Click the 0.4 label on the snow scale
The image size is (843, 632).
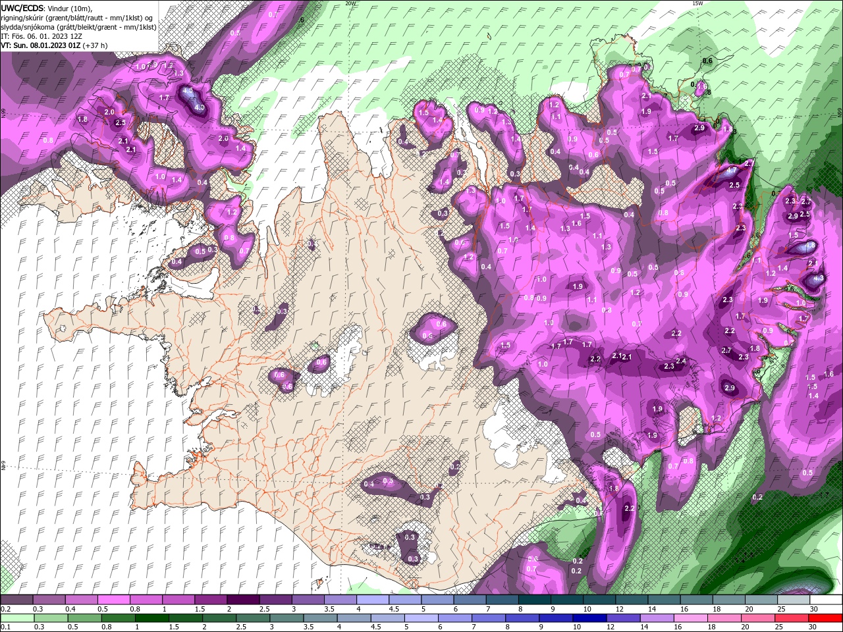click(x=71, y=609)
